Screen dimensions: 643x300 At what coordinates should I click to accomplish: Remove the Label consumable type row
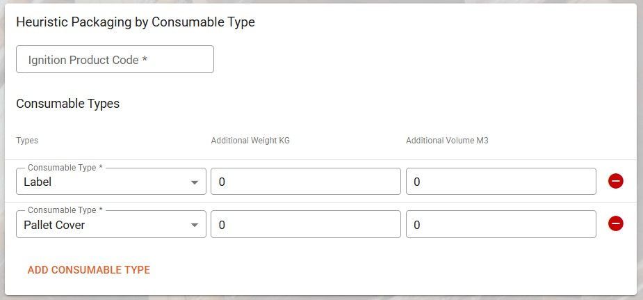[615, 181]
